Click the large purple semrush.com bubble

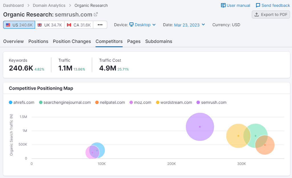(x=200, y=127)
